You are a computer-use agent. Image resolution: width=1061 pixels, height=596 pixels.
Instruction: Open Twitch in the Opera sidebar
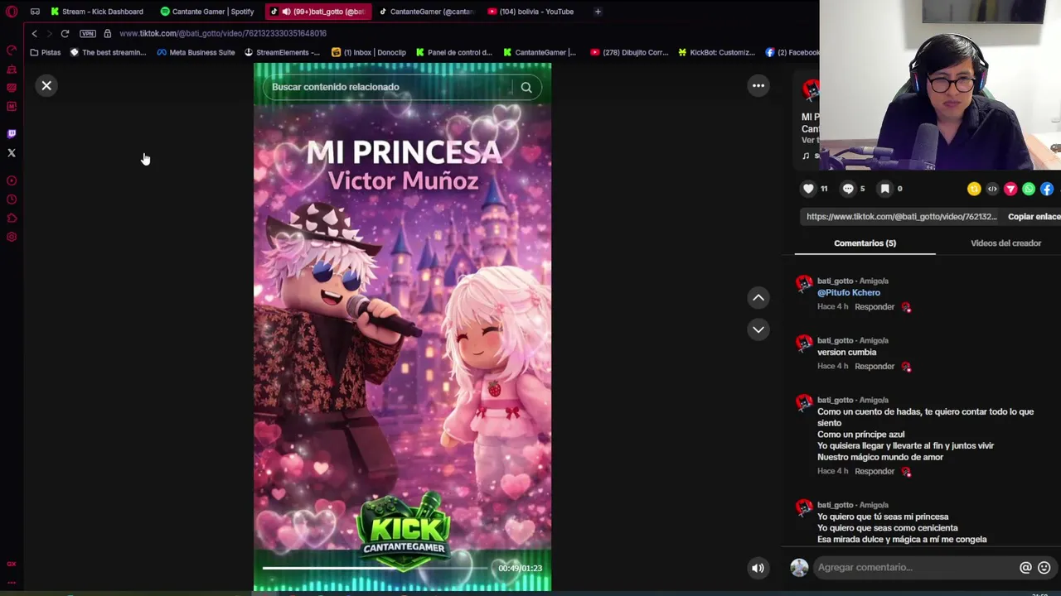12,133
